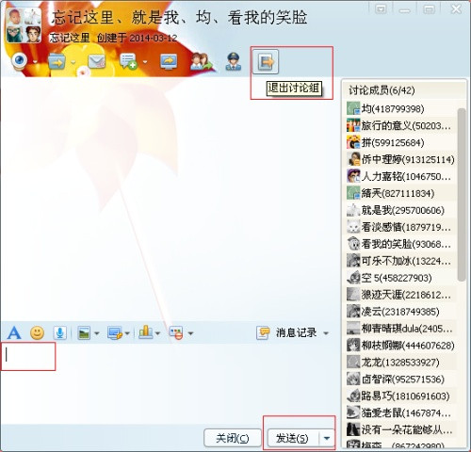
Task: Click the 发送(S) send button
Action: (x=293, y=438)
